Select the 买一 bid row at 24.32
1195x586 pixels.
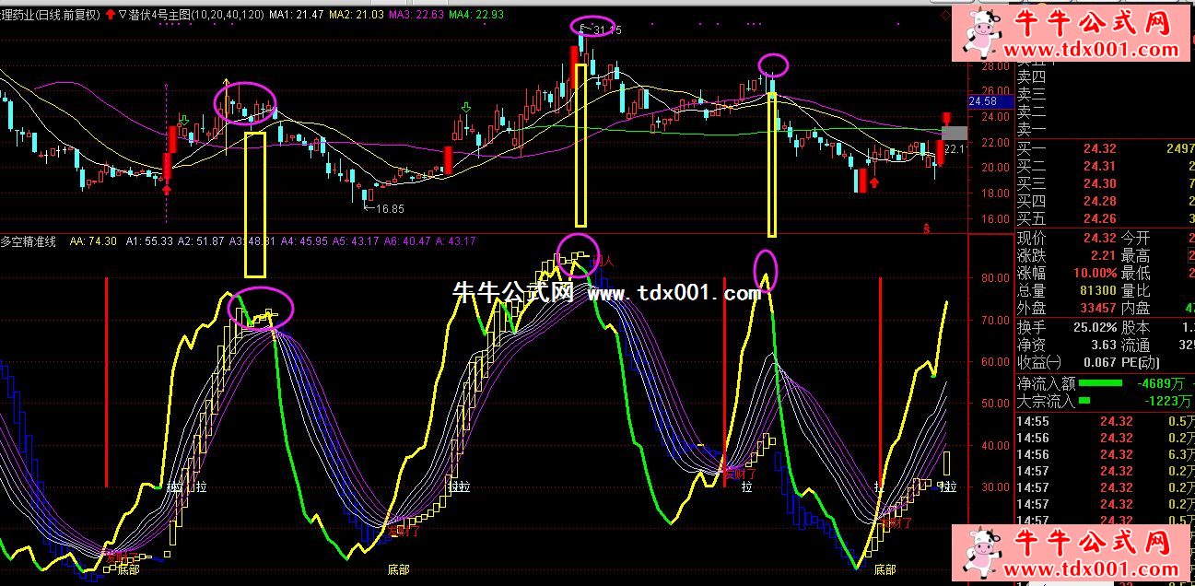[1096, 149]
